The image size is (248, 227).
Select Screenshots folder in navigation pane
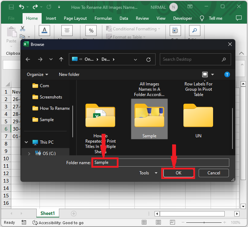tap(51, 97)
